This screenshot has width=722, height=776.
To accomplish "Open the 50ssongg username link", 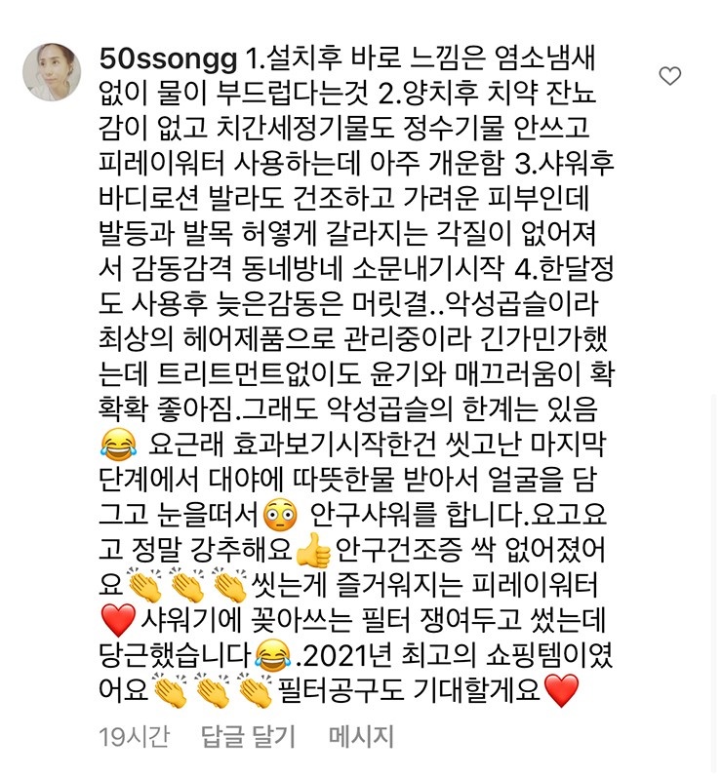I will 169,59.
